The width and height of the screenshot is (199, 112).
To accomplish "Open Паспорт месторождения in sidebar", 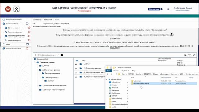I will [x=13, y=49].
